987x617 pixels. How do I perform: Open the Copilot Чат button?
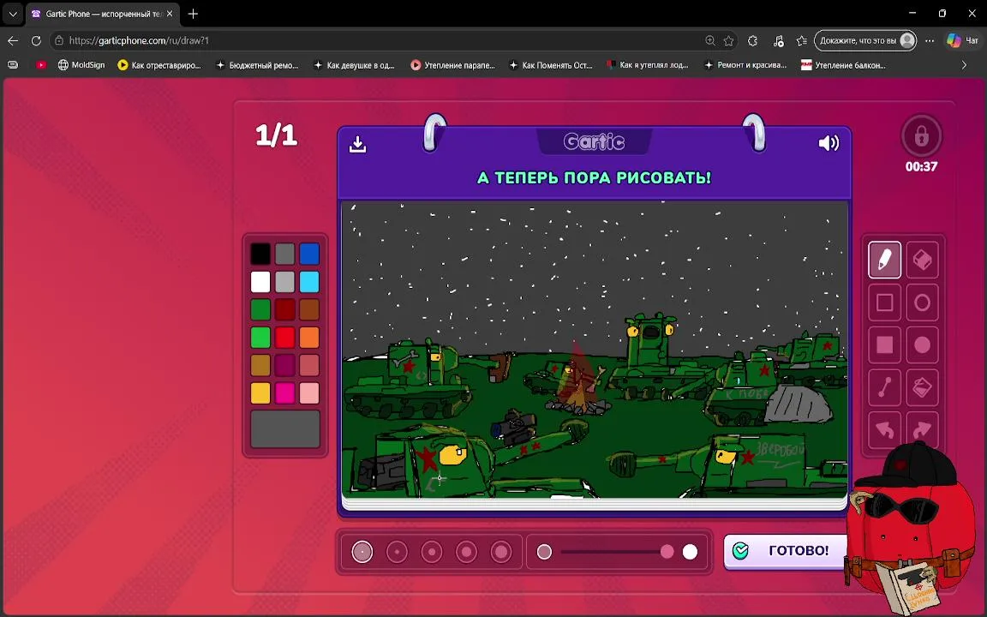click(963, 40)
